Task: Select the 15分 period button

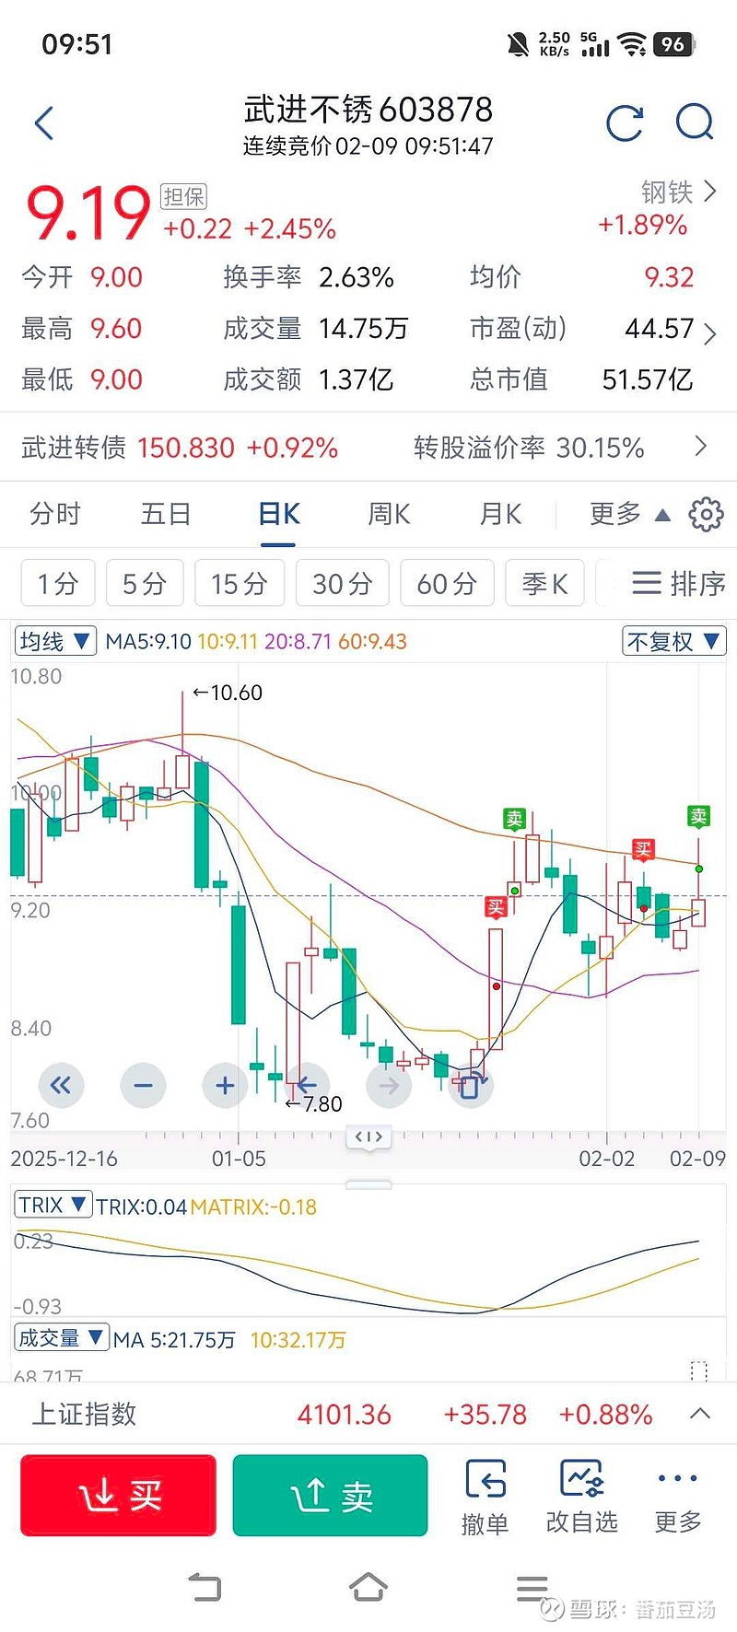Action: click(x=240, y=583)
